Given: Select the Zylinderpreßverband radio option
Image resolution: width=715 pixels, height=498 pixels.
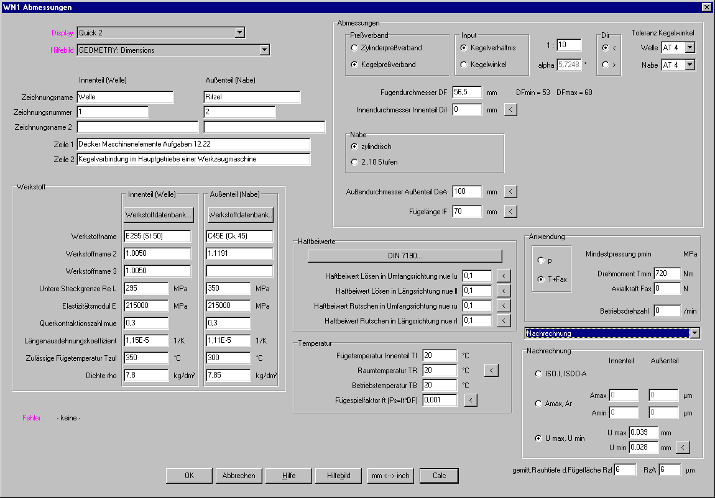Looking at the screenshot, I should (x=354, y=48).
